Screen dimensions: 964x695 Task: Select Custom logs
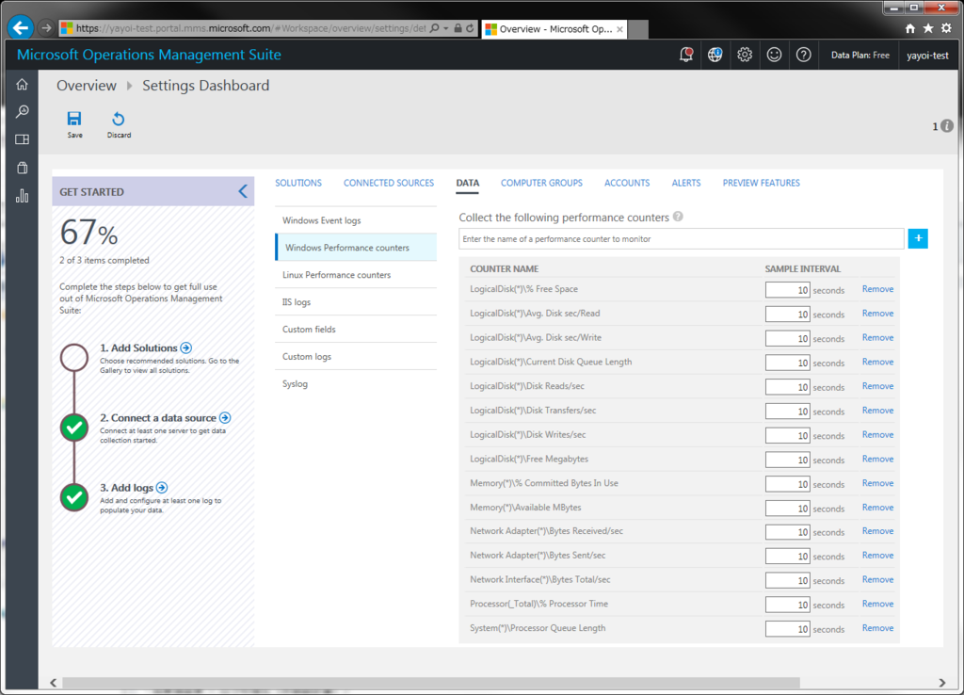pyautogui.click(x=356, y=356)
